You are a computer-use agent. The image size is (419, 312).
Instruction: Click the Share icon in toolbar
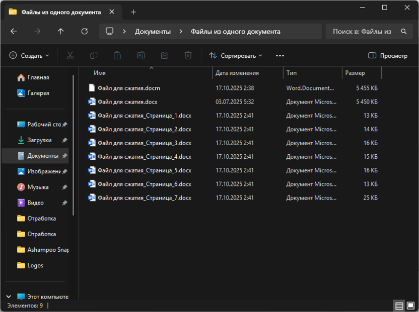[164, 56]
